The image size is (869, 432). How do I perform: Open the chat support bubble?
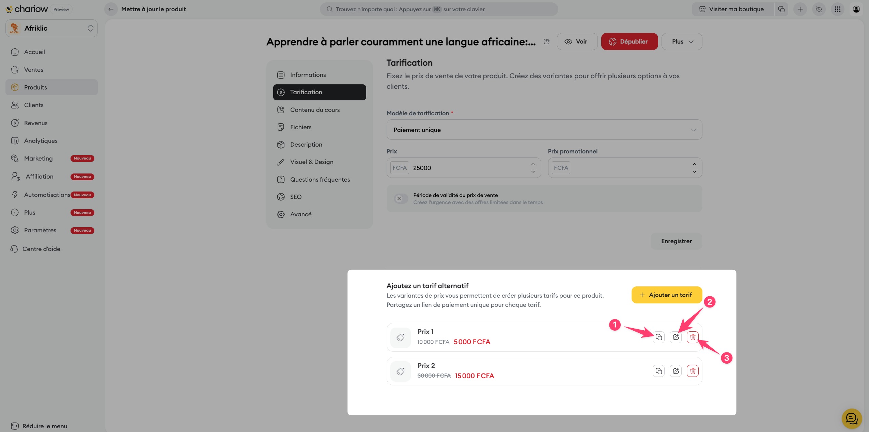(851, 418)
